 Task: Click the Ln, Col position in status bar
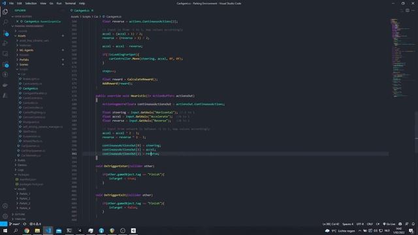[331, 224]
